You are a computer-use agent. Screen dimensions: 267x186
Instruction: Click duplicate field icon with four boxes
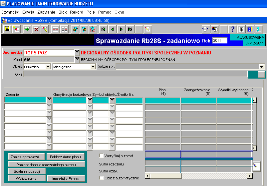pos(64,29)
